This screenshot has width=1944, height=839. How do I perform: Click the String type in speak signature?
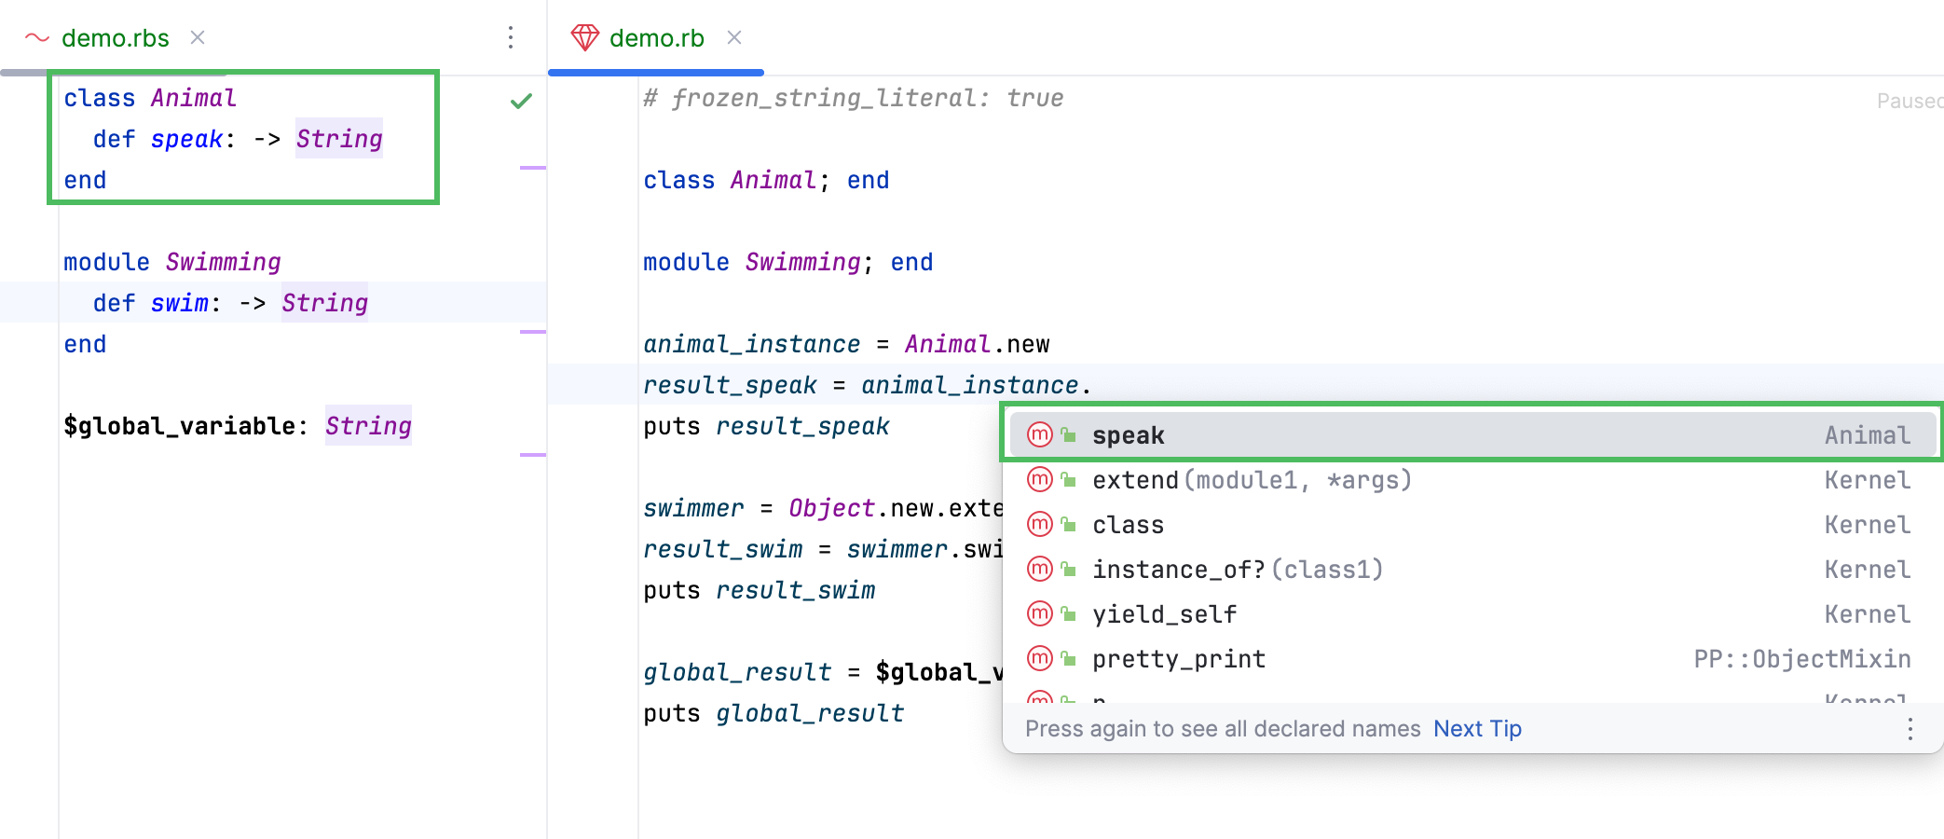click(x=339, y=139)
